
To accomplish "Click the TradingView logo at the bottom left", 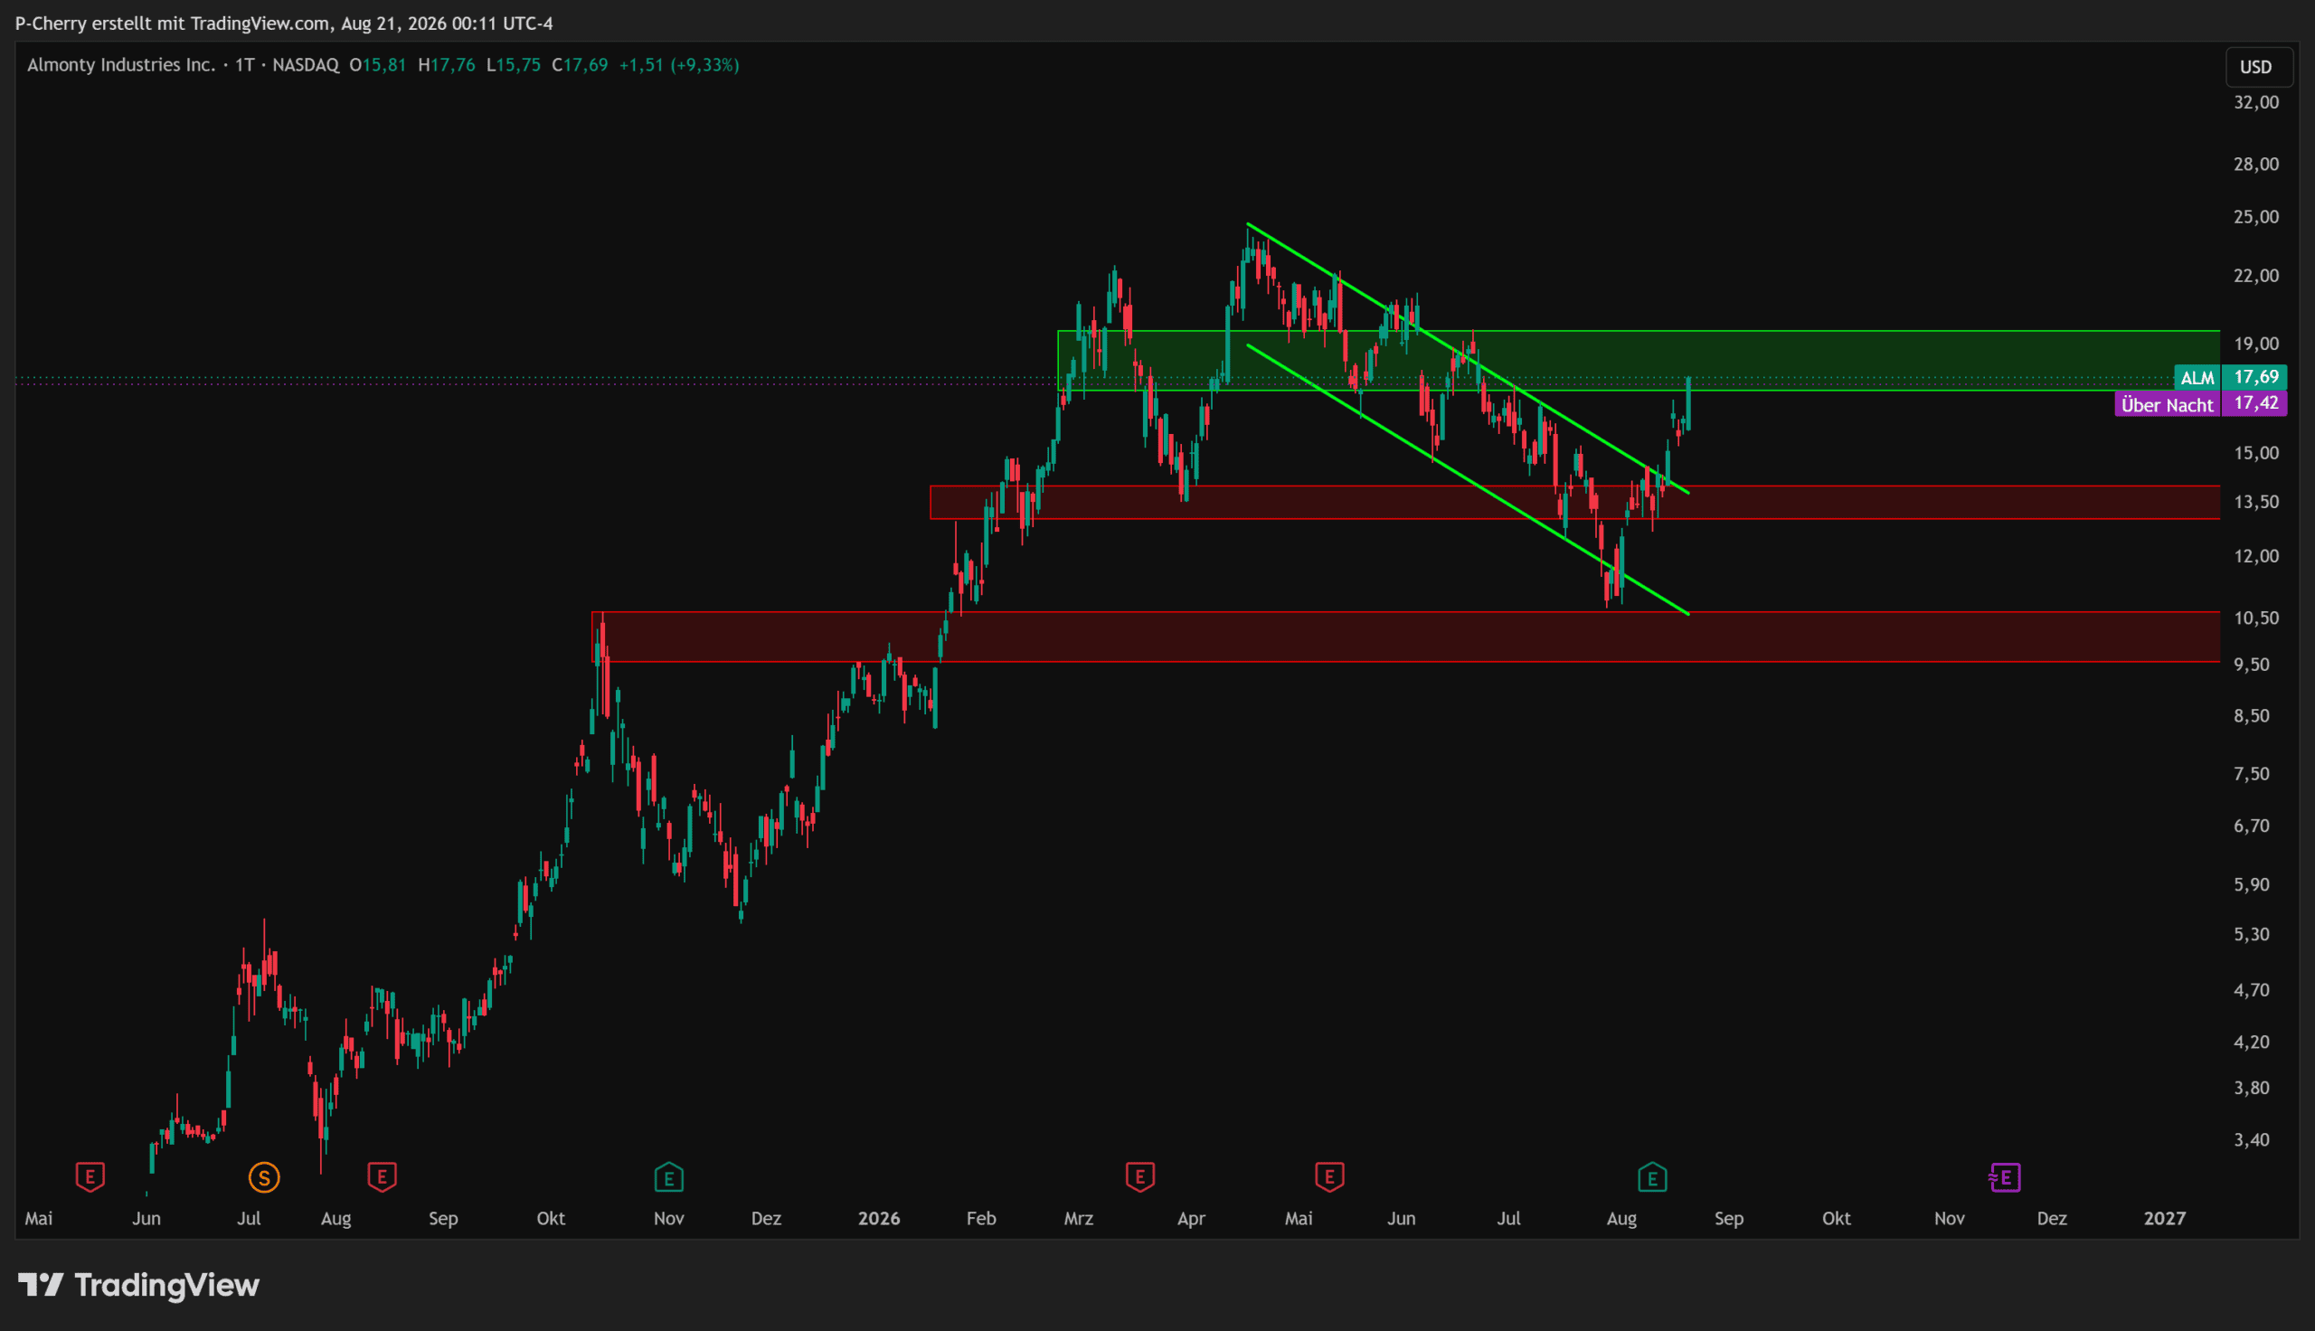I will [139, 1285].
